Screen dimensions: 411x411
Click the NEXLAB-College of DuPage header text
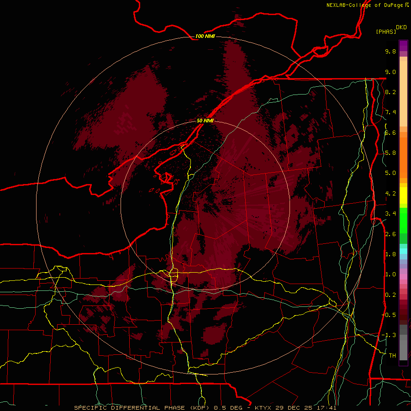click(364, 5)
